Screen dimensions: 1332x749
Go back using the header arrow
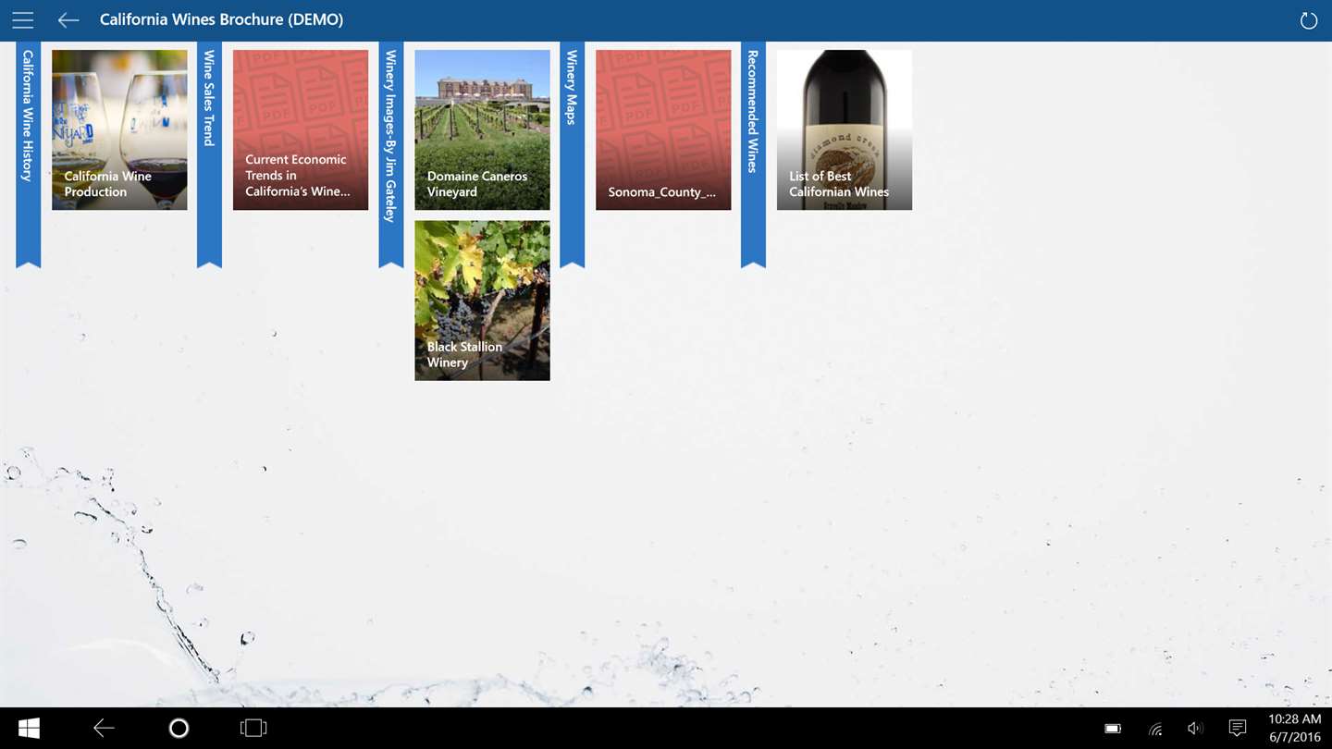pos(68,20)
